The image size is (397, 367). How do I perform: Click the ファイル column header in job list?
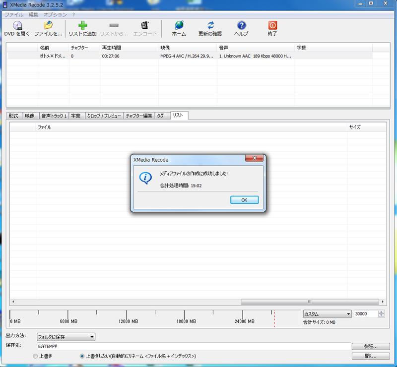tap(192, 127)
